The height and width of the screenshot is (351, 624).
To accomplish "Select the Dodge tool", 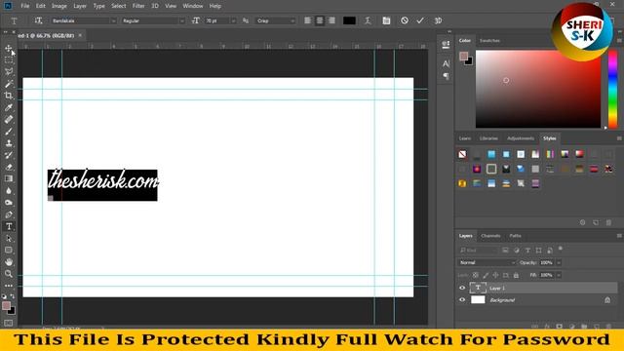I will coord(9,203).
